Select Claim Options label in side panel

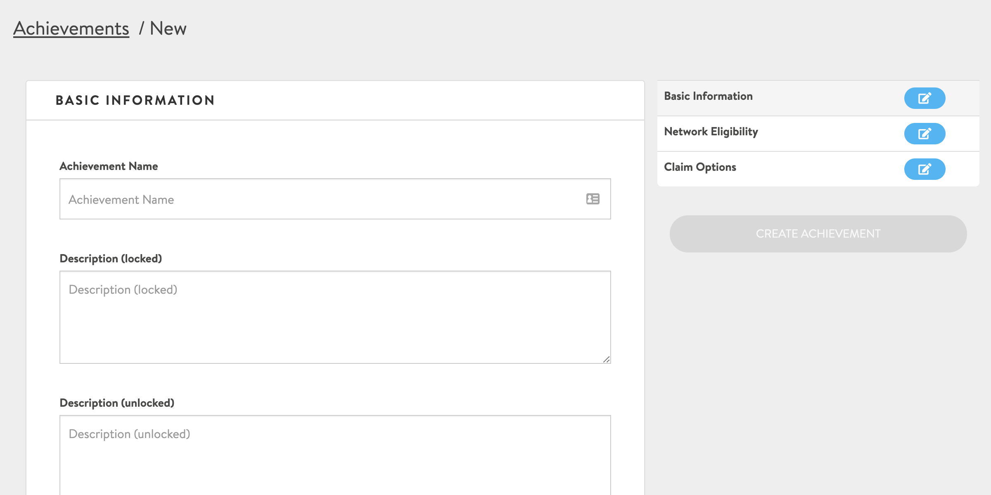pyautogui.click(x=700, y=167)
